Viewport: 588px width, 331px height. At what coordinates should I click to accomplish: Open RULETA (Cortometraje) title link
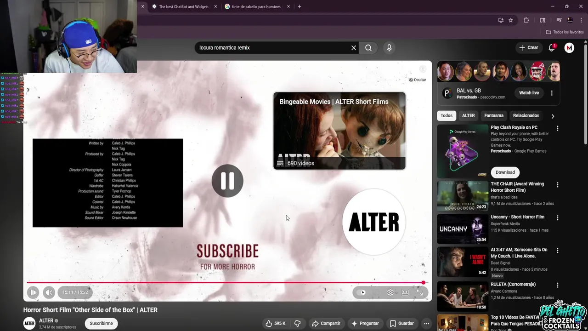[x=513, y=284]
